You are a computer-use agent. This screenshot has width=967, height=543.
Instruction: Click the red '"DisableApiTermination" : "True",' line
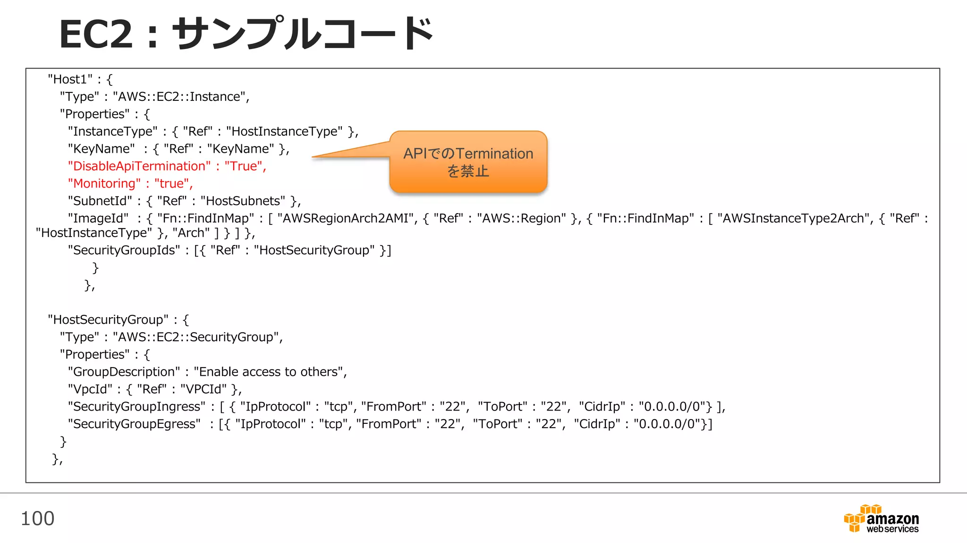tap(167, 166)
